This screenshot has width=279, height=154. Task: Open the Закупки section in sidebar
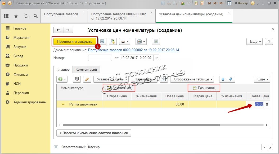[20, 47]
